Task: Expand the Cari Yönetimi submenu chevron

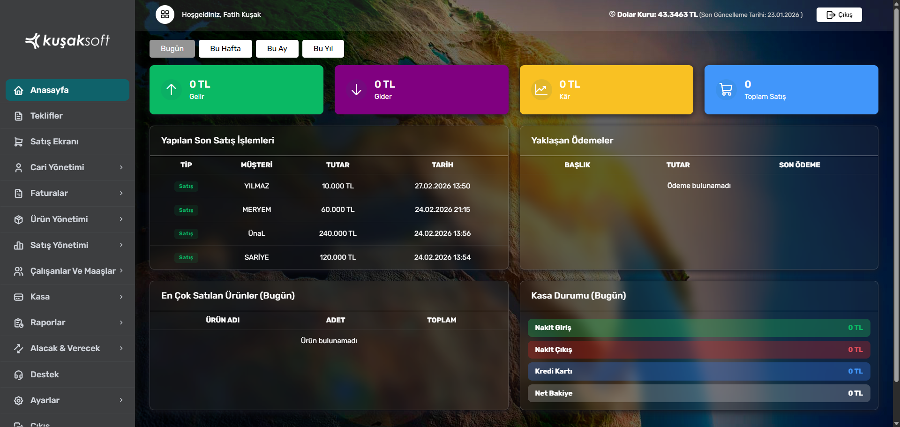Action: 121,168
